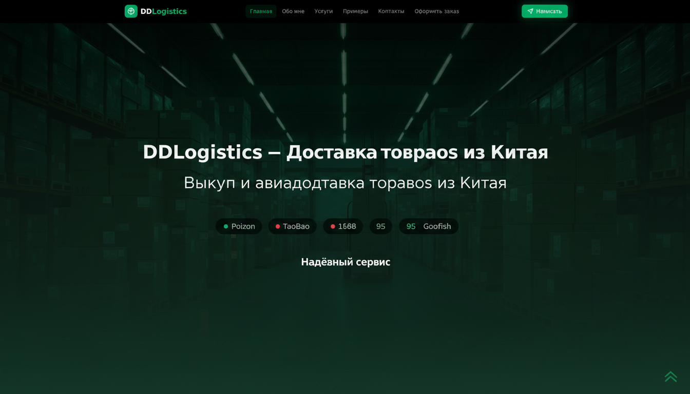Navigate to the Контакты page

[391, 11]
